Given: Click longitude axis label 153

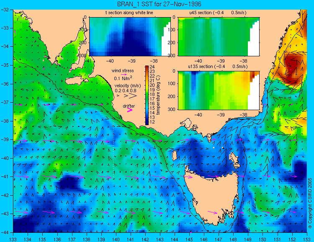Looking at the screenshot, I should tap(307, 239).
